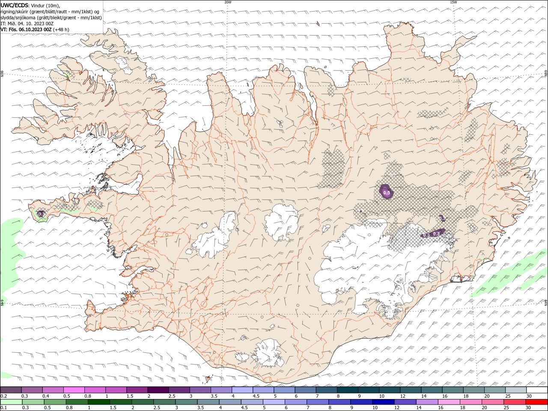
Task: Click the bright red rain swatch labeled 30
Action: tap(536, 402)
